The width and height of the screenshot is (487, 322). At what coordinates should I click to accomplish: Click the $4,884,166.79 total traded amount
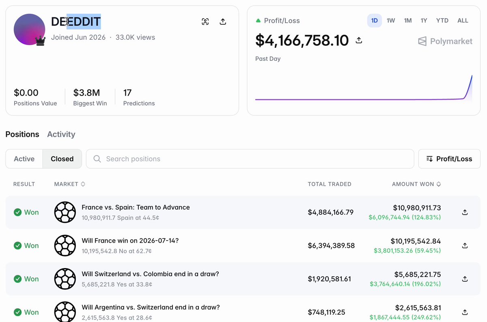click(x=331, y=212)
